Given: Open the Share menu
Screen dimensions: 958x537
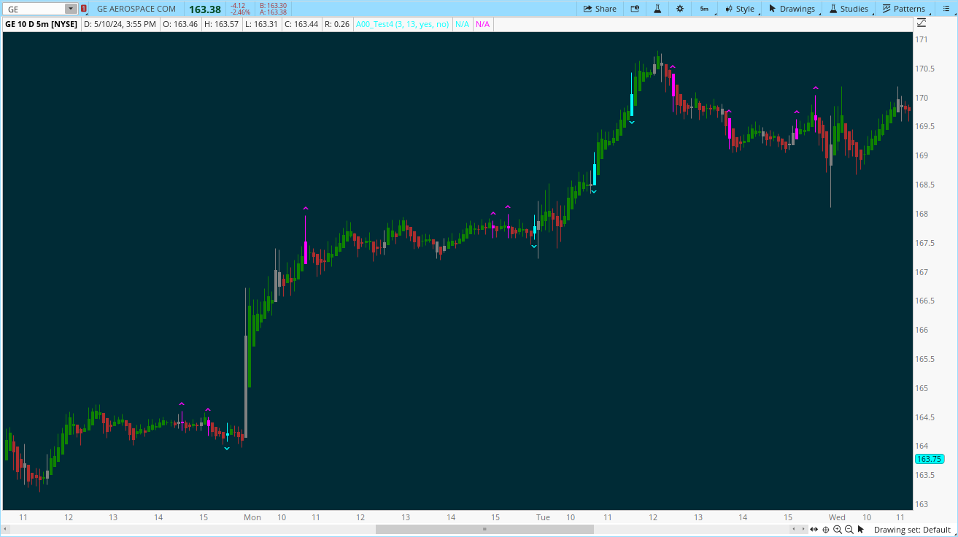Looking at the screenshot, I should 600,9.
